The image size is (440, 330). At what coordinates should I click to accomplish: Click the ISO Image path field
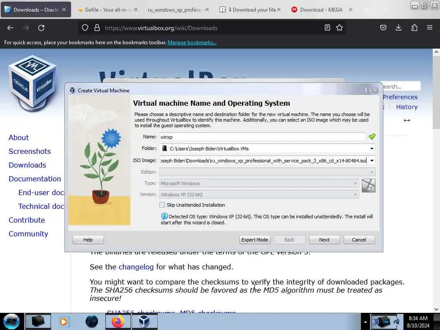[x=263, y=161]
